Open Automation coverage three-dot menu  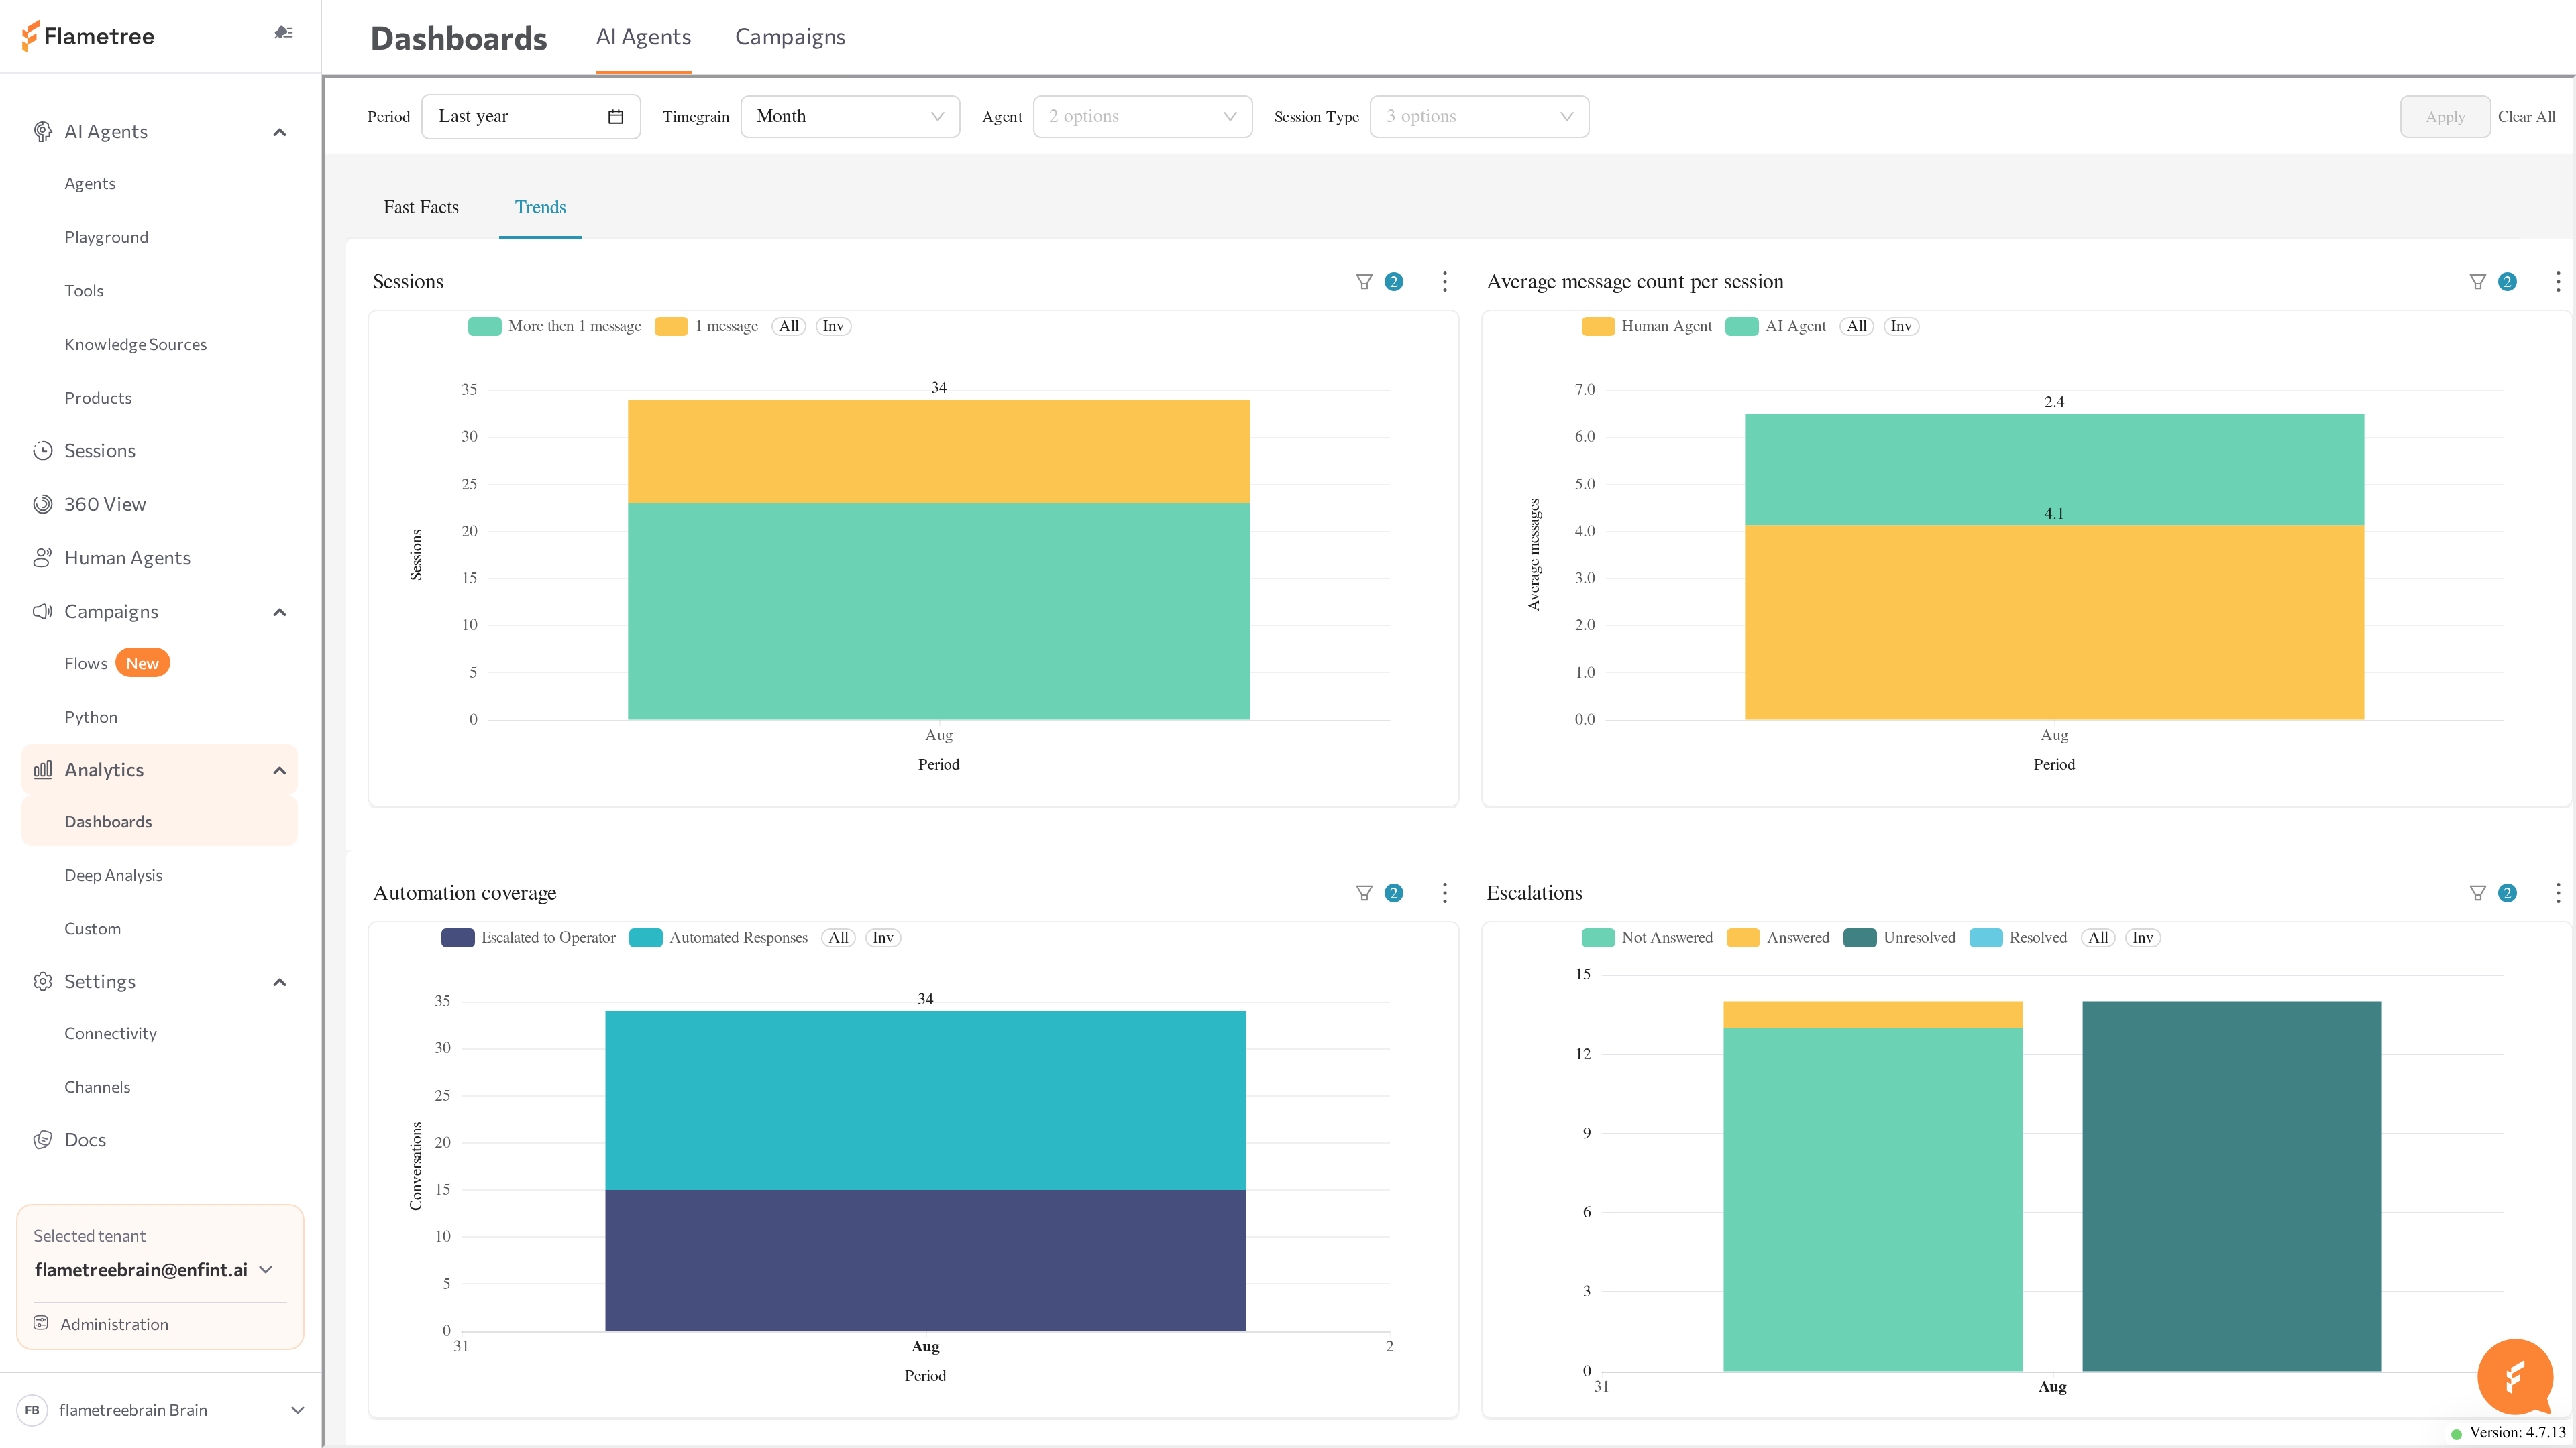click(1445, 894)
